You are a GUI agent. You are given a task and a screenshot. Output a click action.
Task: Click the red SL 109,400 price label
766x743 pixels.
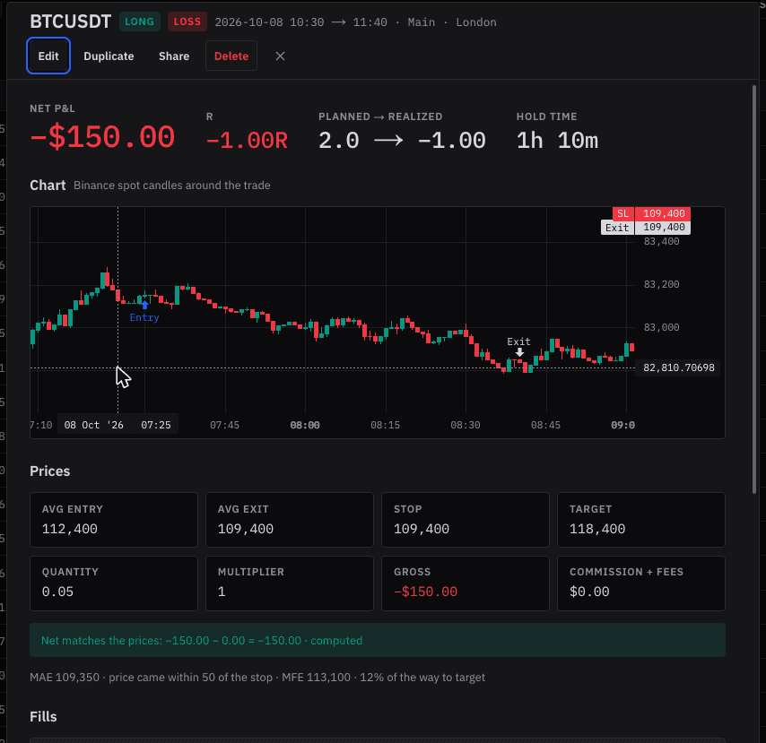click(x=652, y=214)
